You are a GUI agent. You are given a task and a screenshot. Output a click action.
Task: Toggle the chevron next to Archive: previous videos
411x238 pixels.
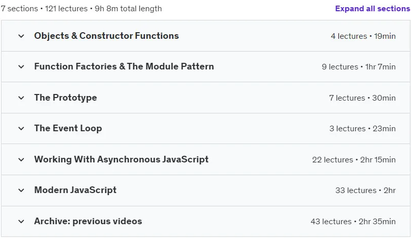click(21, 222)
